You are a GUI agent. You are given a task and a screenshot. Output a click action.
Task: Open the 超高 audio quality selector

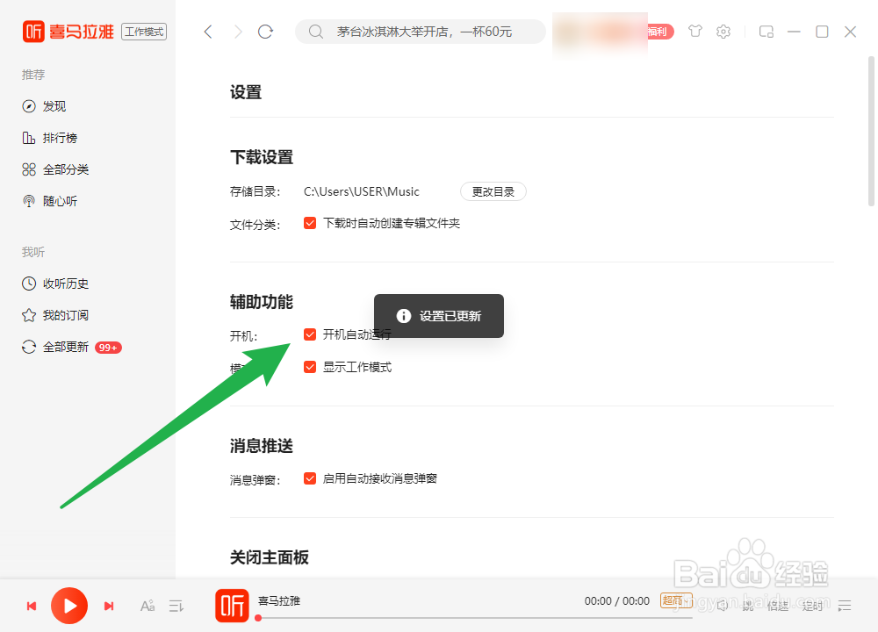(x=676, y=600)
